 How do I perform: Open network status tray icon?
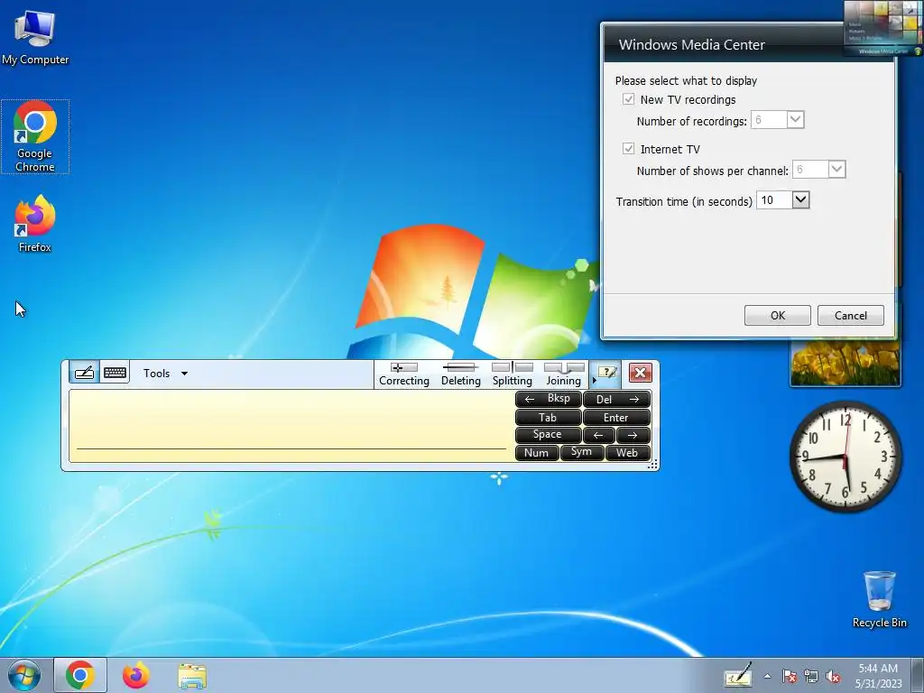pyautogui.click(x=811, y=676)
